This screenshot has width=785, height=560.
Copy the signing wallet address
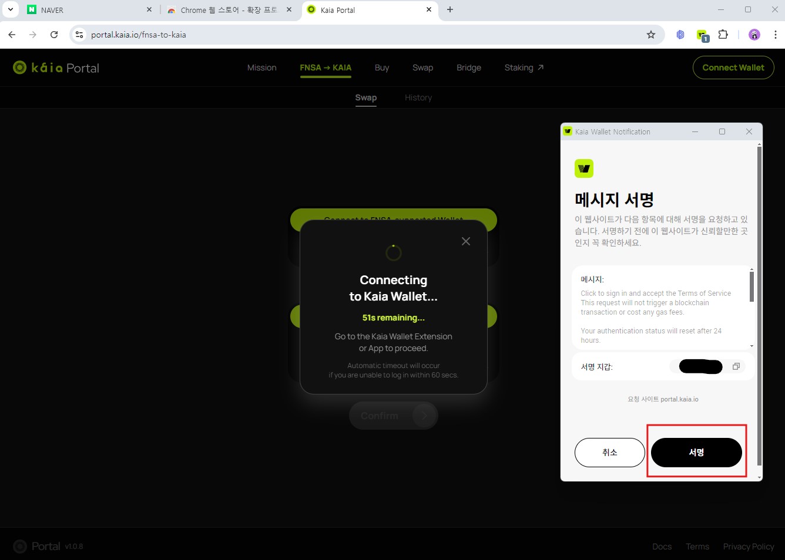(736, 366)
